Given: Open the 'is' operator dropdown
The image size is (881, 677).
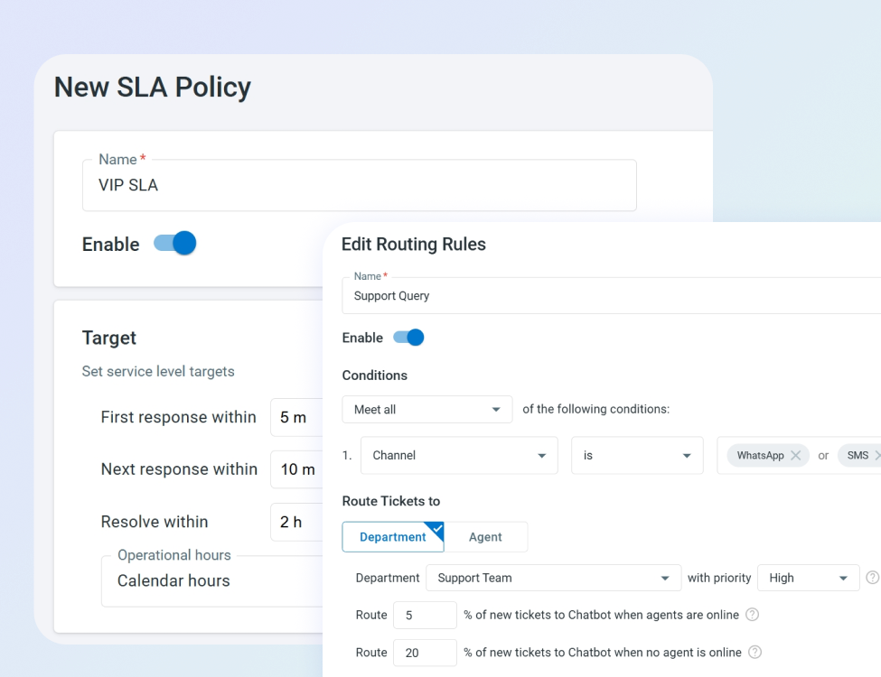Looking at the screenshot, I should tap(636, 456).
